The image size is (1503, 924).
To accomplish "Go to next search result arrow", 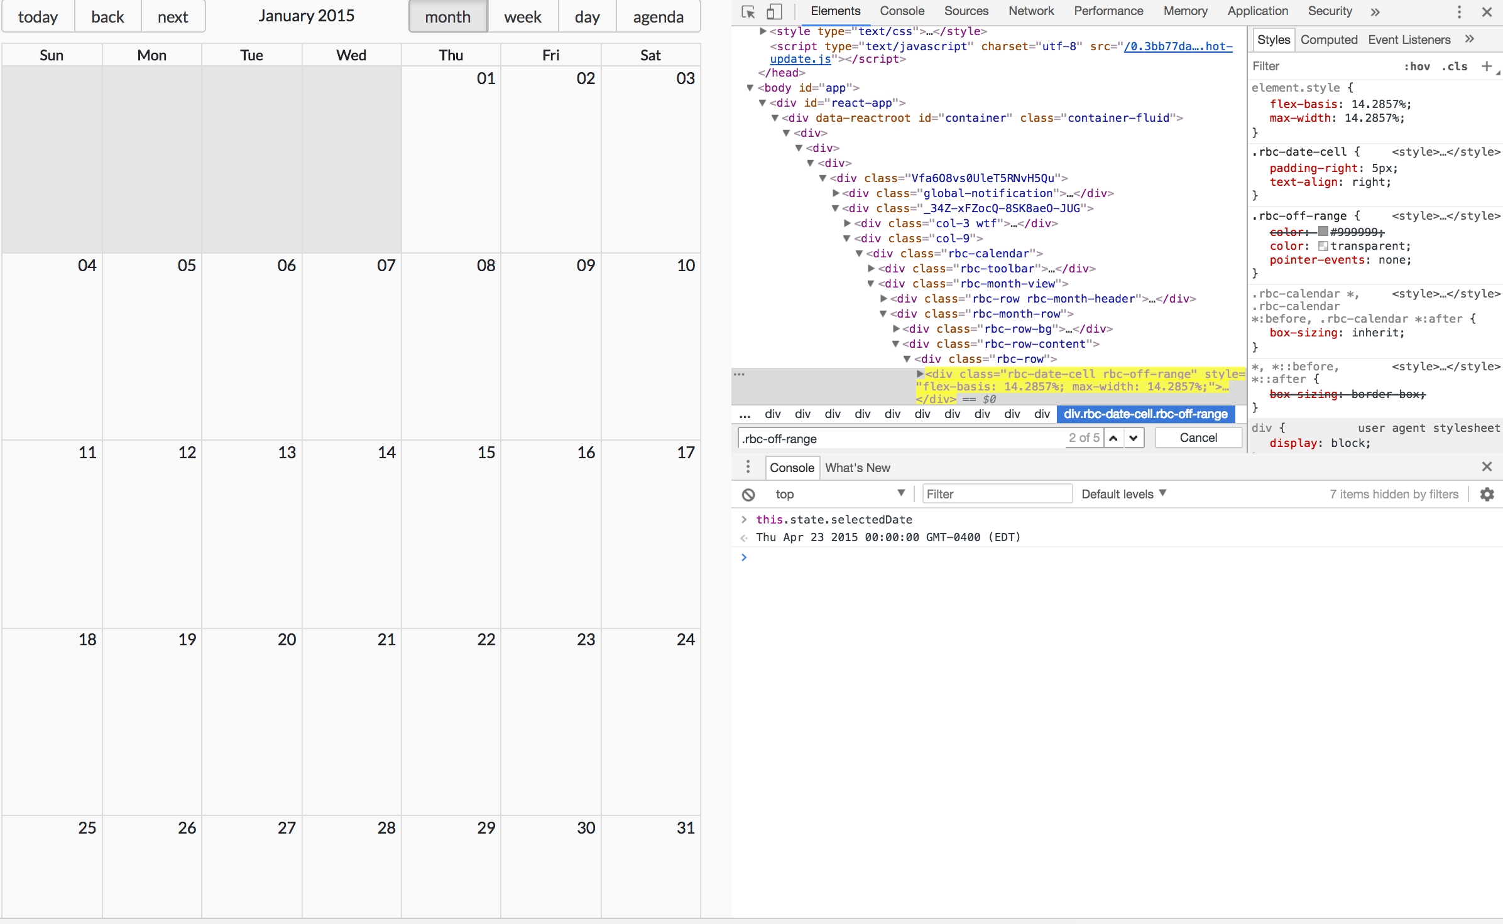I will pyautogui.click(x=1134, y=438).
